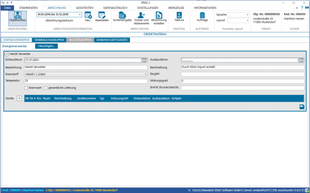Open calendar picker for Ausbaudatum
Image resolution: width=310 pixels, height=193 pixels.
pos(301,60)
